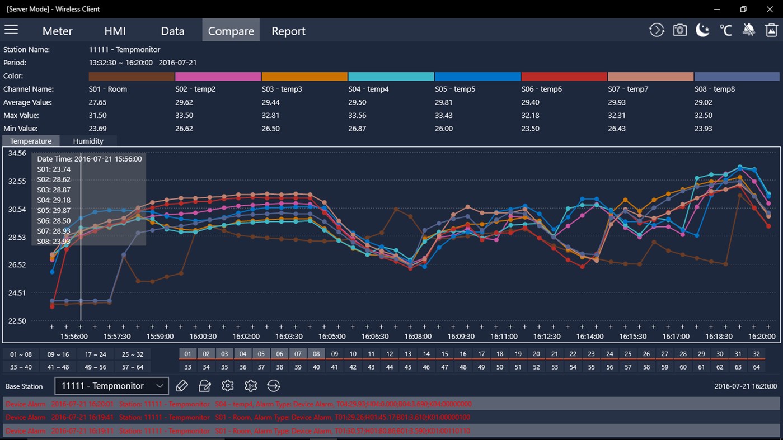The width and height of the screenshot is (783, 440).
Task: Toggle channel 03 in the chart
Action: [224, 354]
